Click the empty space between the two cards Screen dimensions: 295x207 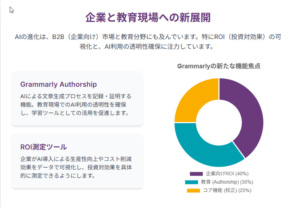point(77,130)
